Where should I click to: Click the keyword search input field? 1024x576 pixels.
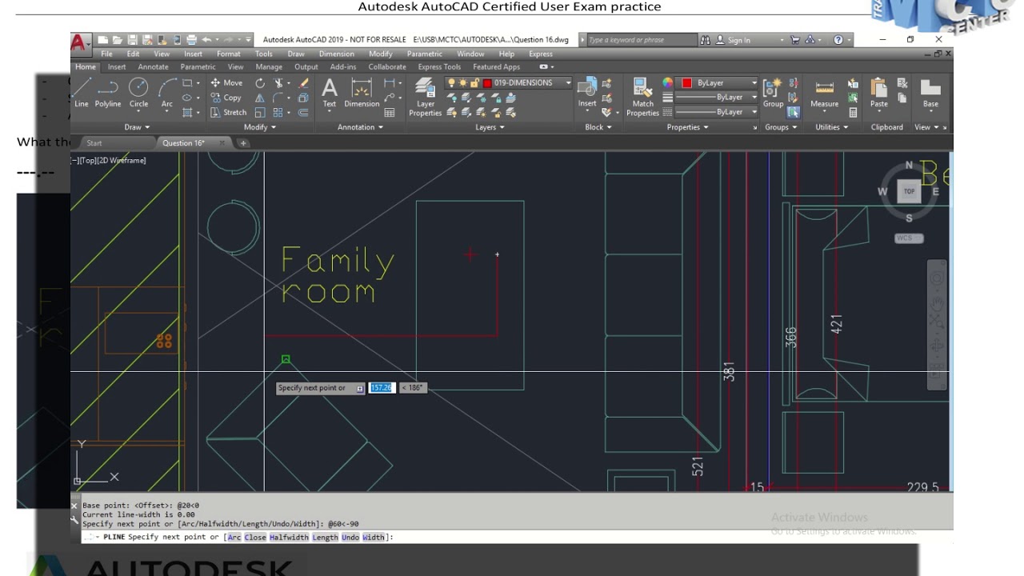(x=642, y=40)
